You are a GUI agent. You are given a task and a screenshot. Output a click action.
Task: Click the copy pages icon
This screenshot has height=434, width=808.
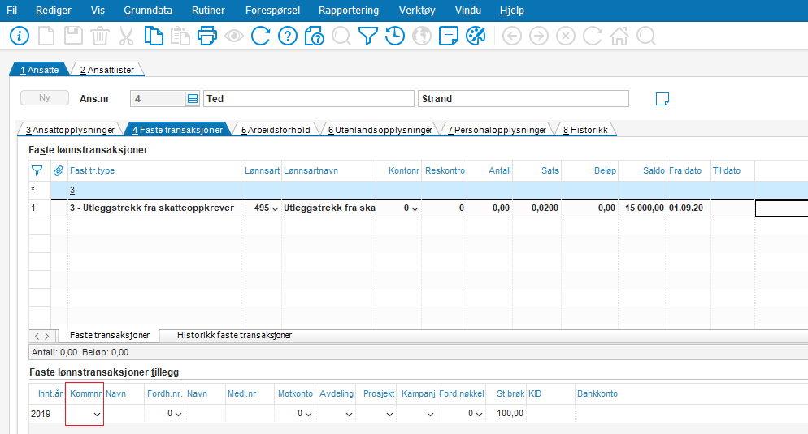pos(154,36)
